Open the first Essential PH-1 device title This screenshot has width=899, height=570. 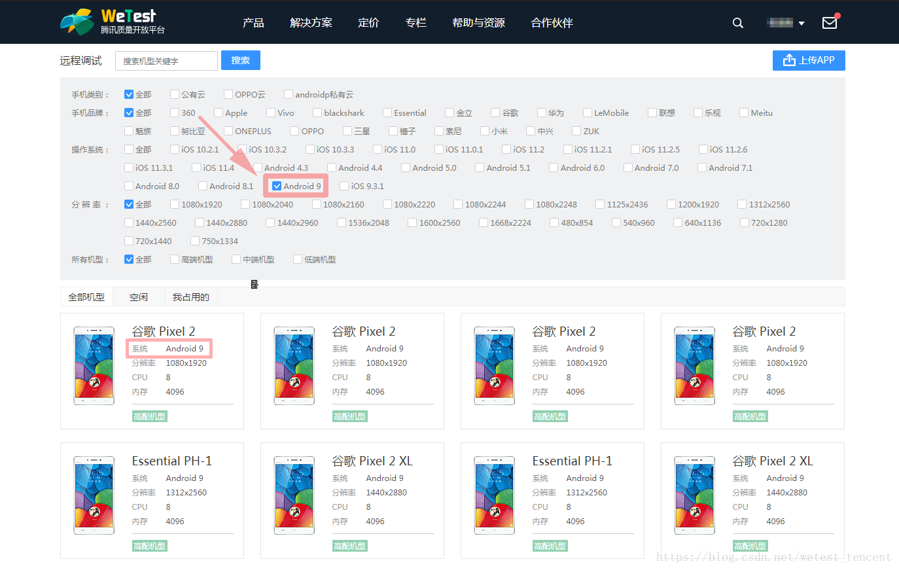tap(172, 461)
